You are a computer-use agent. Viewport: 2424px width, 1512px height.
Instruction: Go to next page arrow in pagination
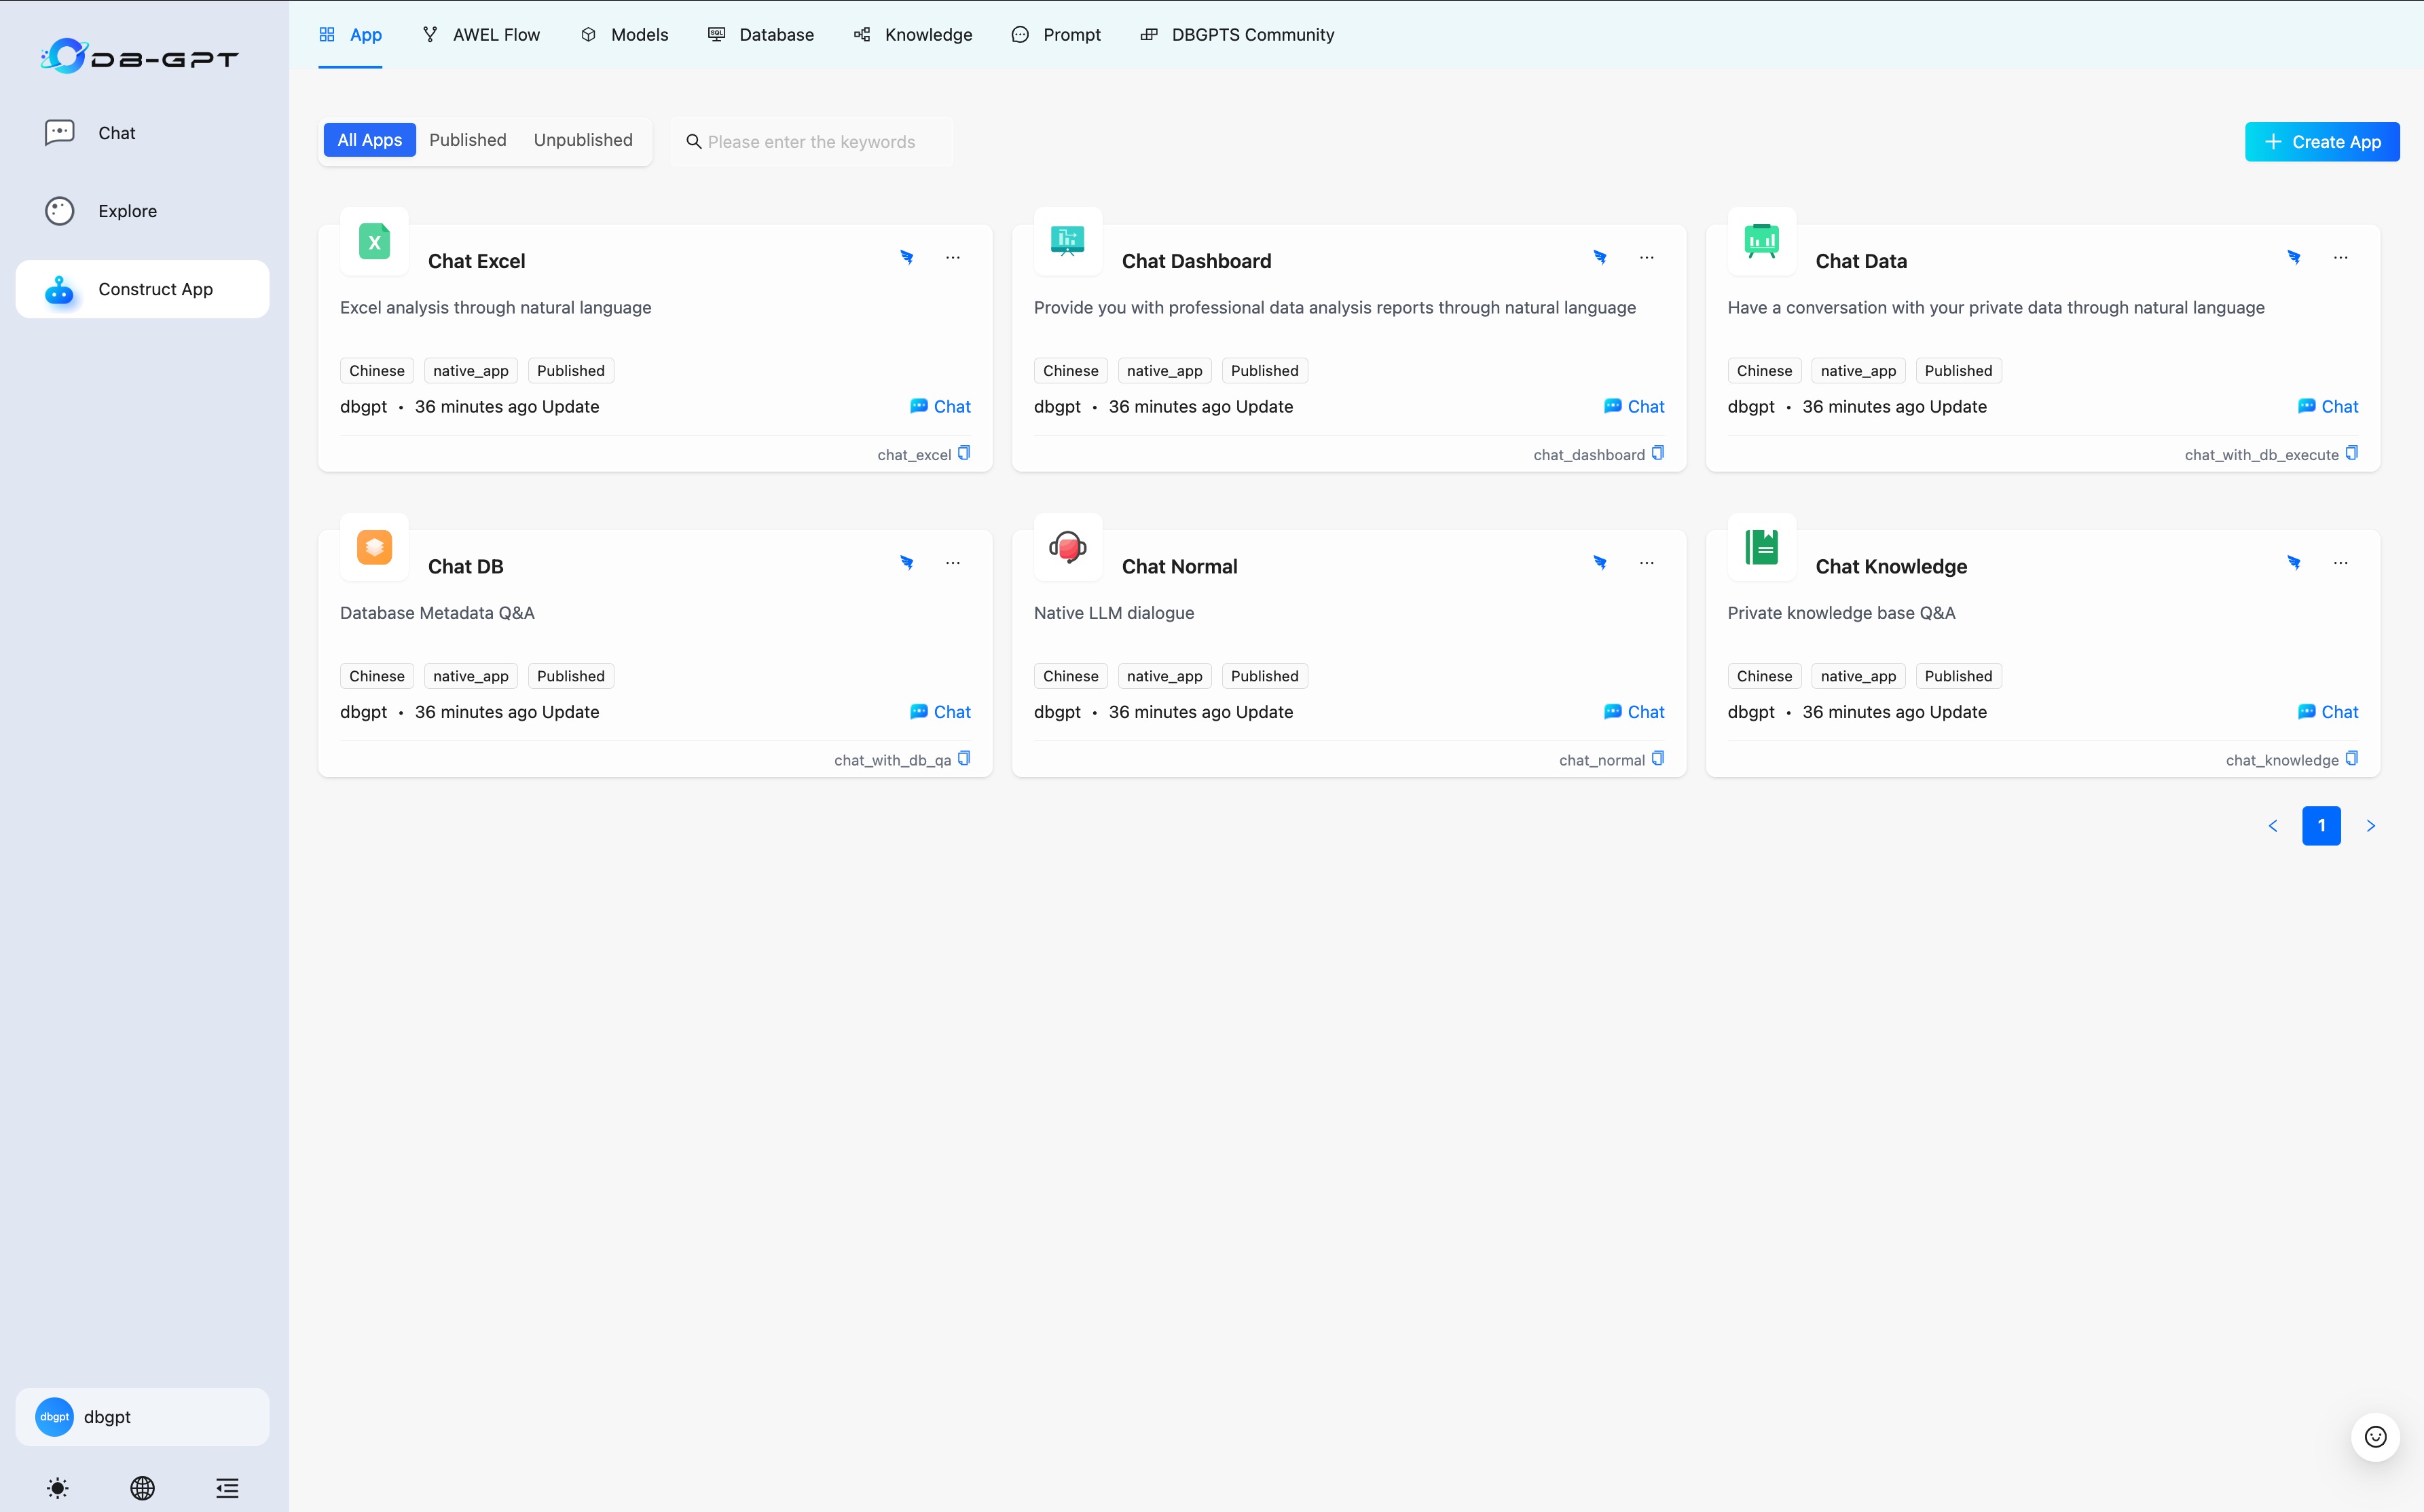click(x=2370, y=826)
